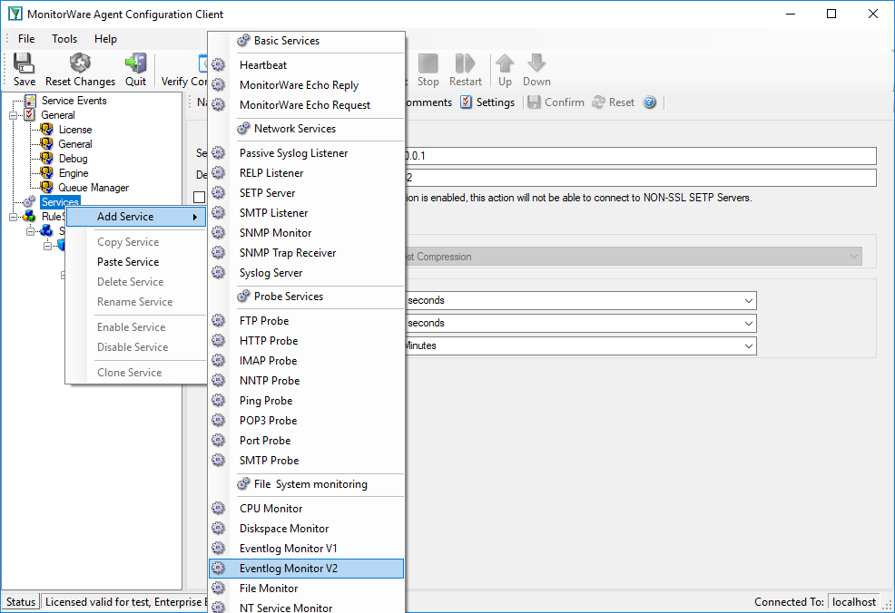Open the Tools menu
The width and height of the screenshot is (895, 613).
coord(64,39)
